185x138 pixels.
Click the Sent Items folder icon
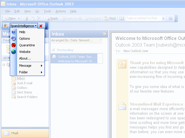point(14,92)
